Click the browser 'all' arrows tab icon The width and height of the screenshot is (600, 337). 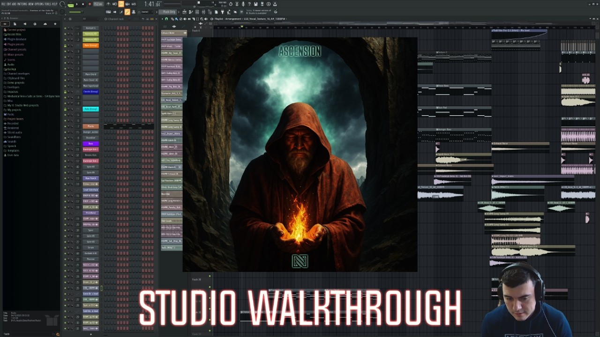5,24
